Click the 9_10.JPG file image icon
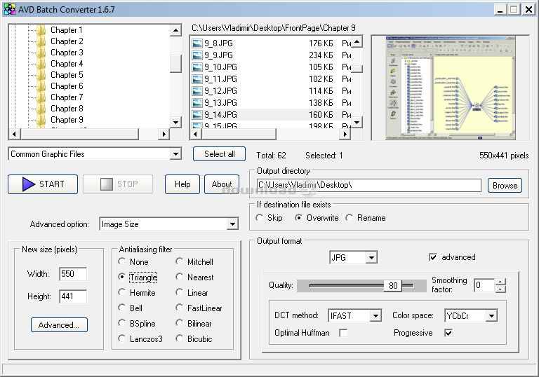Image resolution: width=539 pixels, height=377 pixels. tap(197, 67)
